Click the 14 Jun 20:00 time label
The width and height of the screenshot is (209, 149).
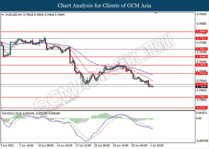pyautogui.click(x=65, y=145)
